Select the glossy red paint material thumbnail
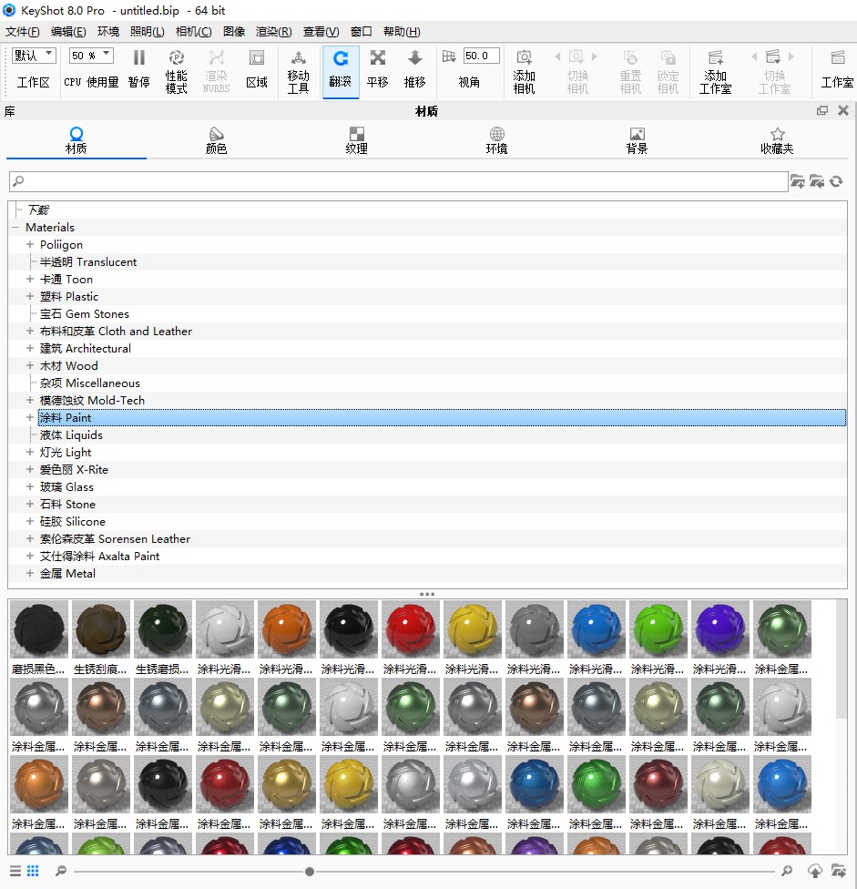 coord(411,629)
